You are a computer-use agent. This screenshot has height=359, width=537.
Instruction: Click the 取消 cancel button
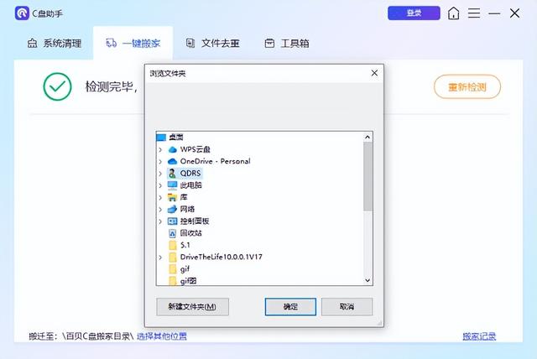click(x=347, y=307)
